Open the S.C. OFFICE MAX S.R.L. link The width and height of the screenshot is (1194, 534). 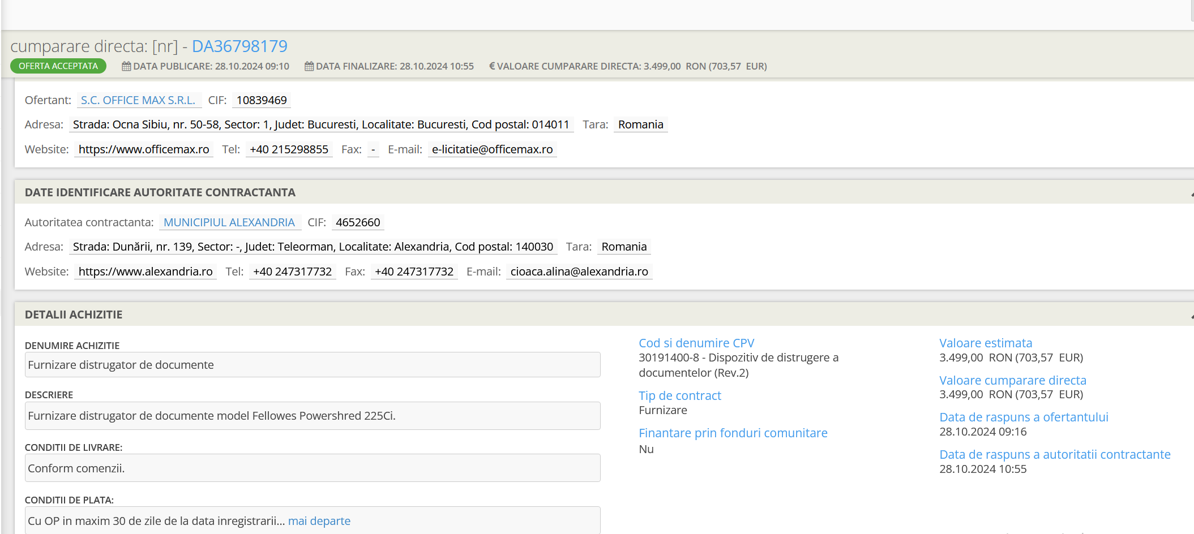(x=138, y=100)
